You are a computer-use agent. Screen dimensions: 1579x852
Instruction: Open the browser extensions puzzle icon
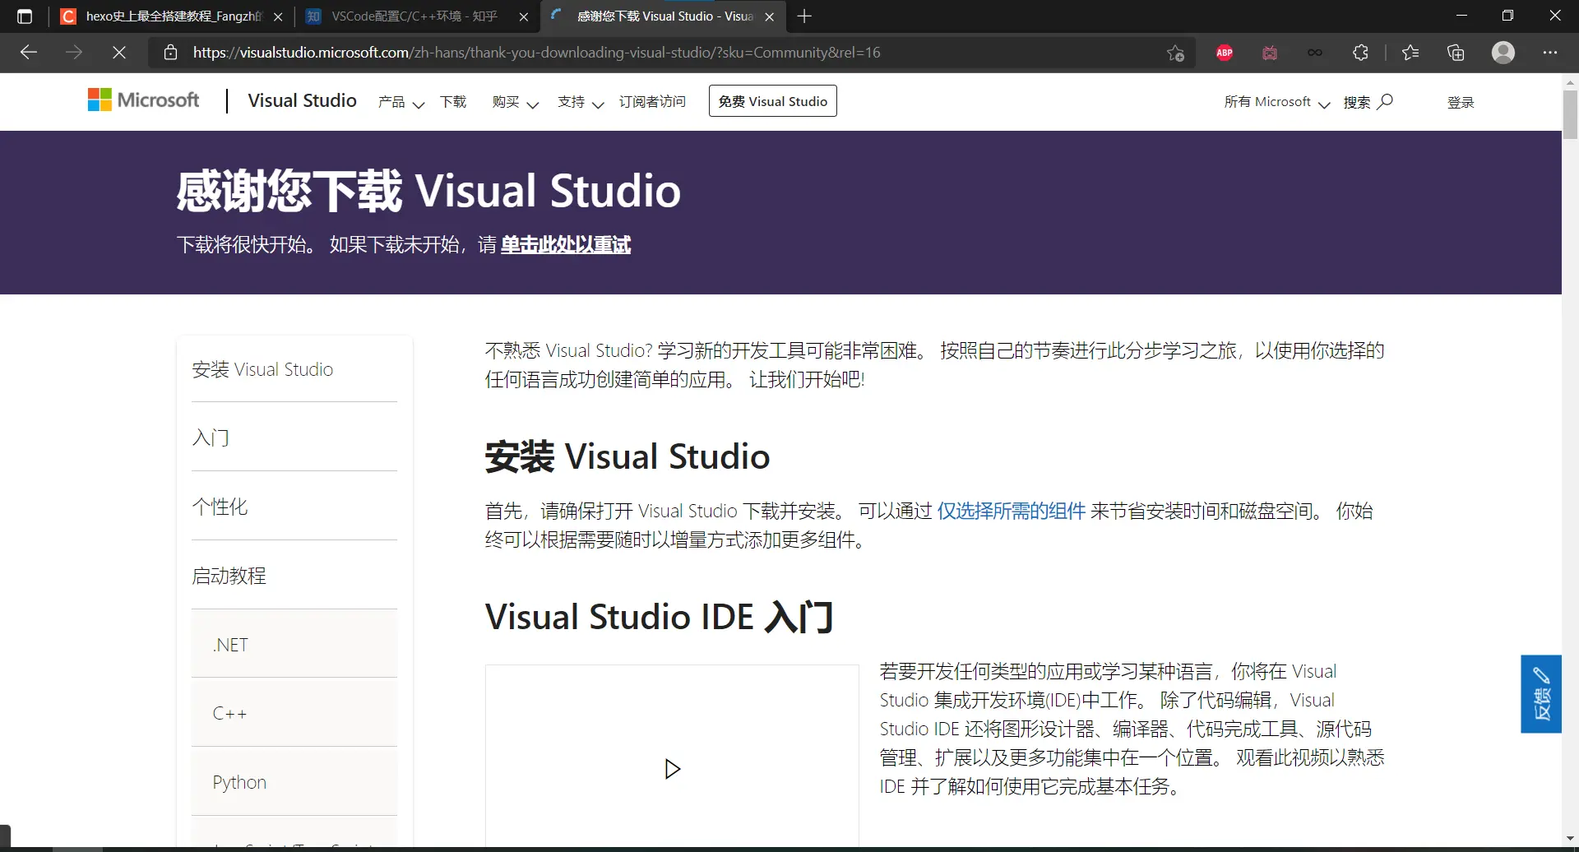point(1360,53)
